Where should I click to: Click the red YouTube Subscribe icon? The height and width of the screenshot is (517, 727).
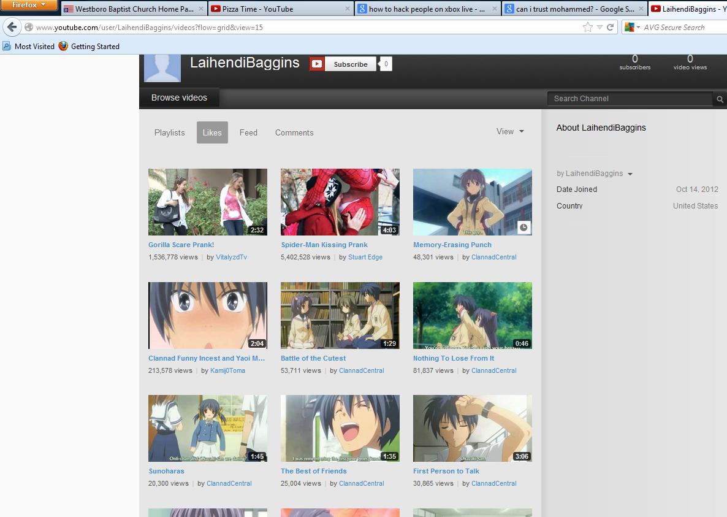tap(317, 64)
